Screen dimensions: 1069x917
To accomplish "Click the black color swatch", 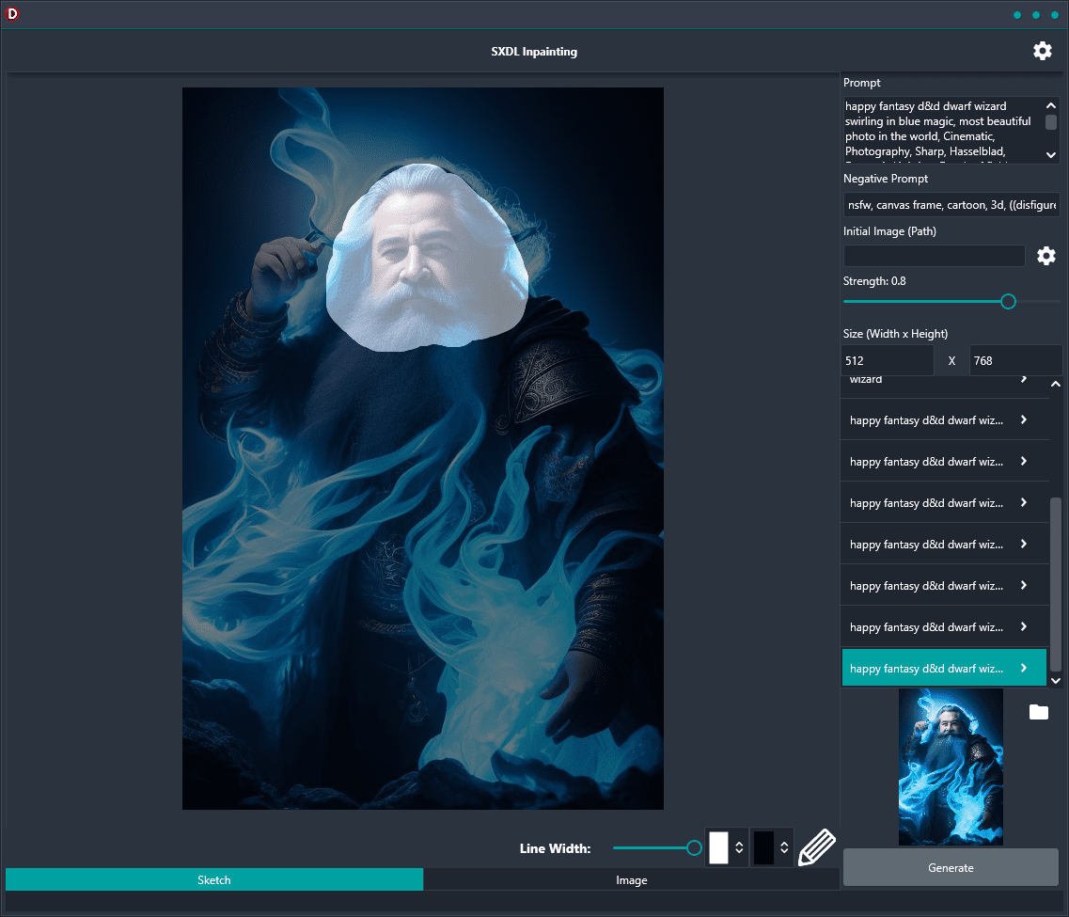I will [763, 847].
